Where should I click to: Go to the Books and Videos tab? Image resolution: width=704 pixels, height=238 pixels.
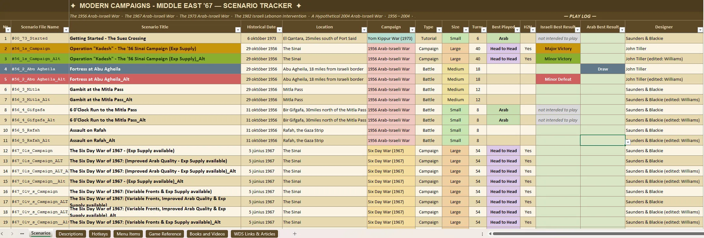point(207,234)
